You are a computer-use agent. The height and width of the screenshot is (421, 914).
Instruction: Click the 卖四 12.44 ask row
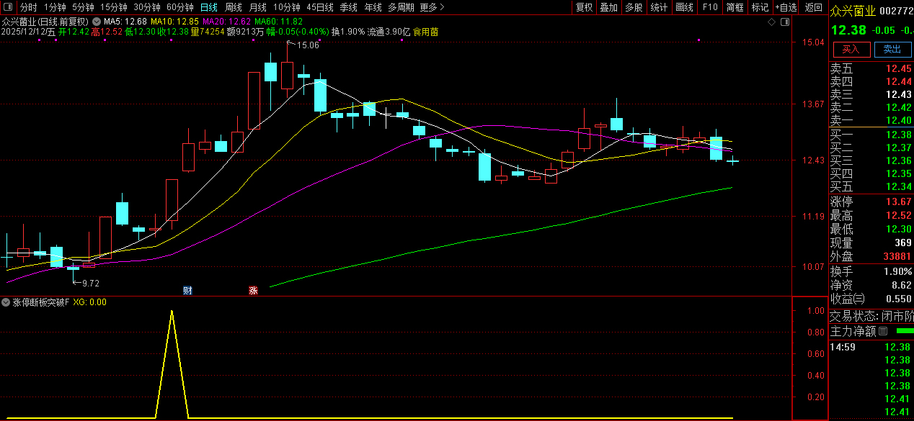[871, 82]
